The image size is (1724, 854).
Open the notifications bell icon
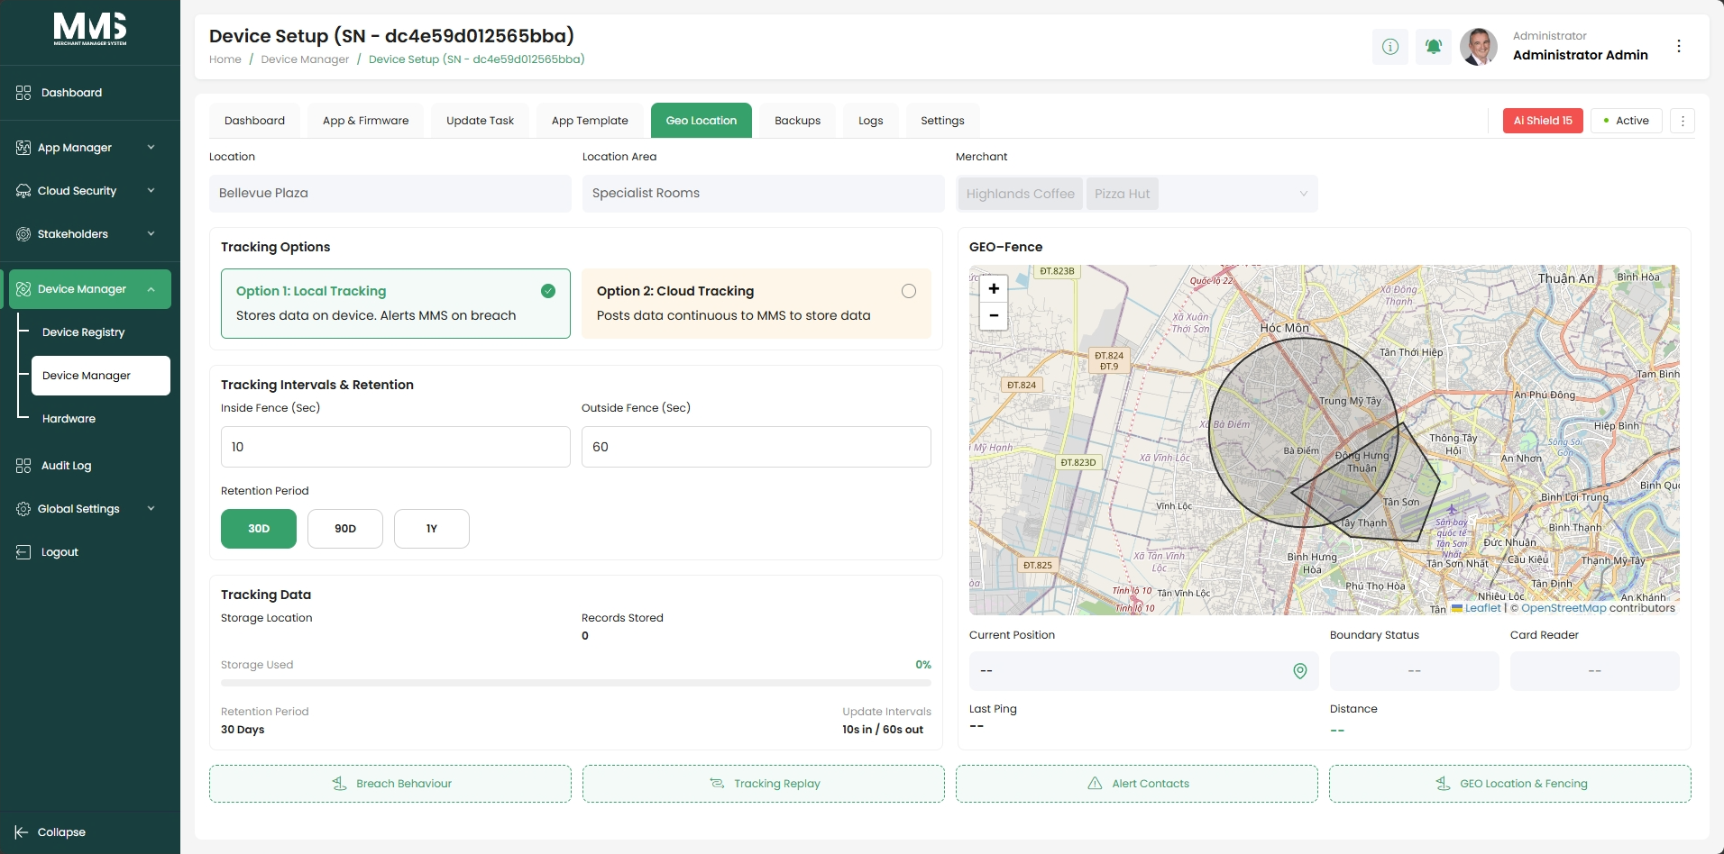(1434, 46)
